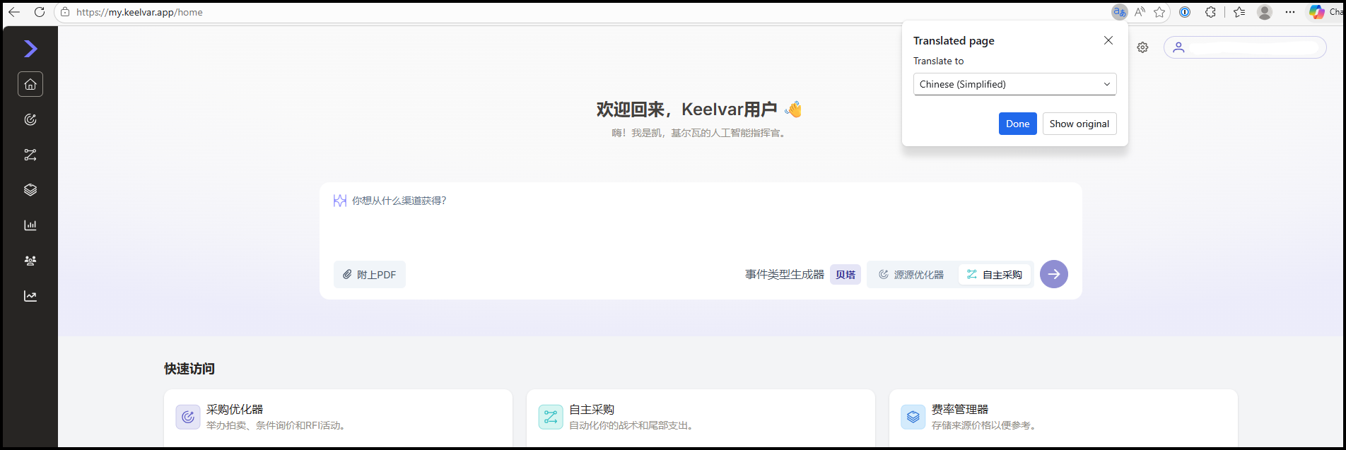Image resolution: width=1346 pixels, height=450 pixels.
Task: Open the settings gear icon
Action: point(1142,47)
